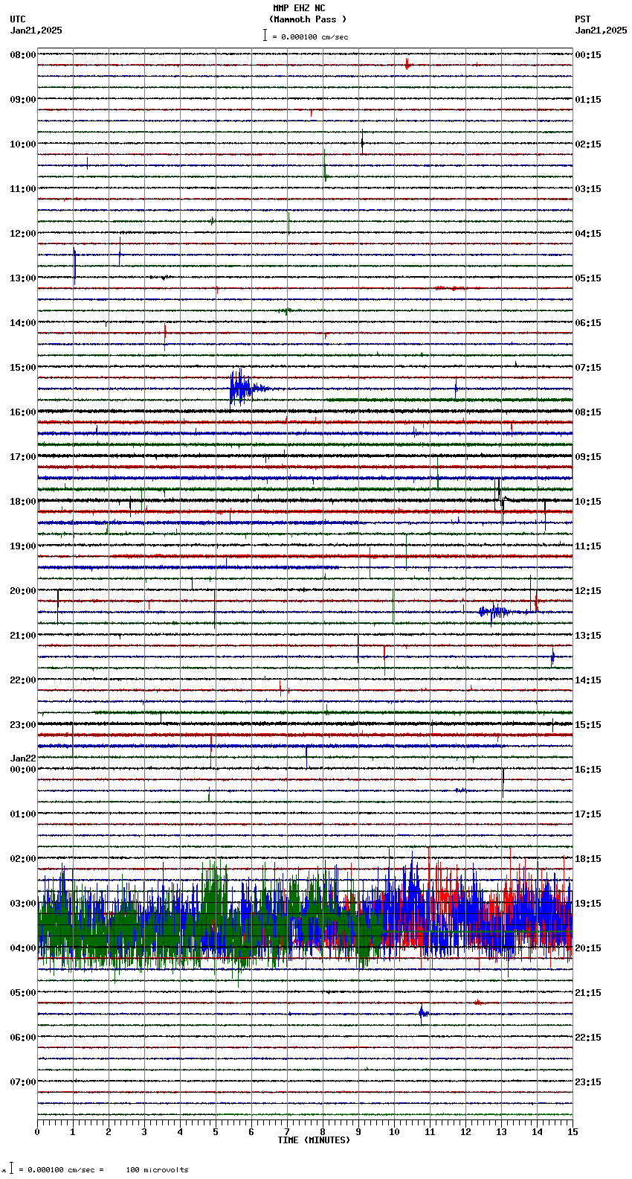Click the 04:15 PST row label
The width and height of the screenshot is (632, 1179).
(x=588, y=234)
